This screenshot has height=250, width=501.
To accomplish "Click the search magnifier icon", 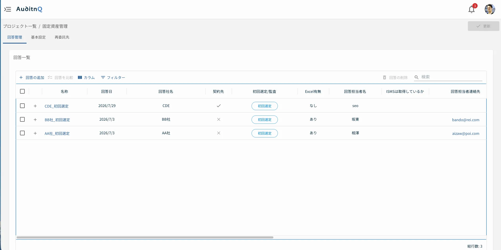I will [x=416, y=77].
